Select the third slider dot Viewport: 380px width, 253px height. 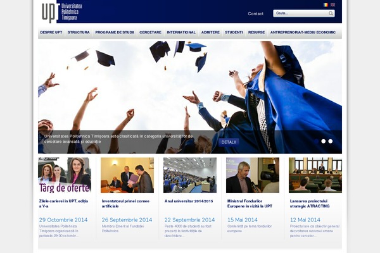tap(331, 141)
